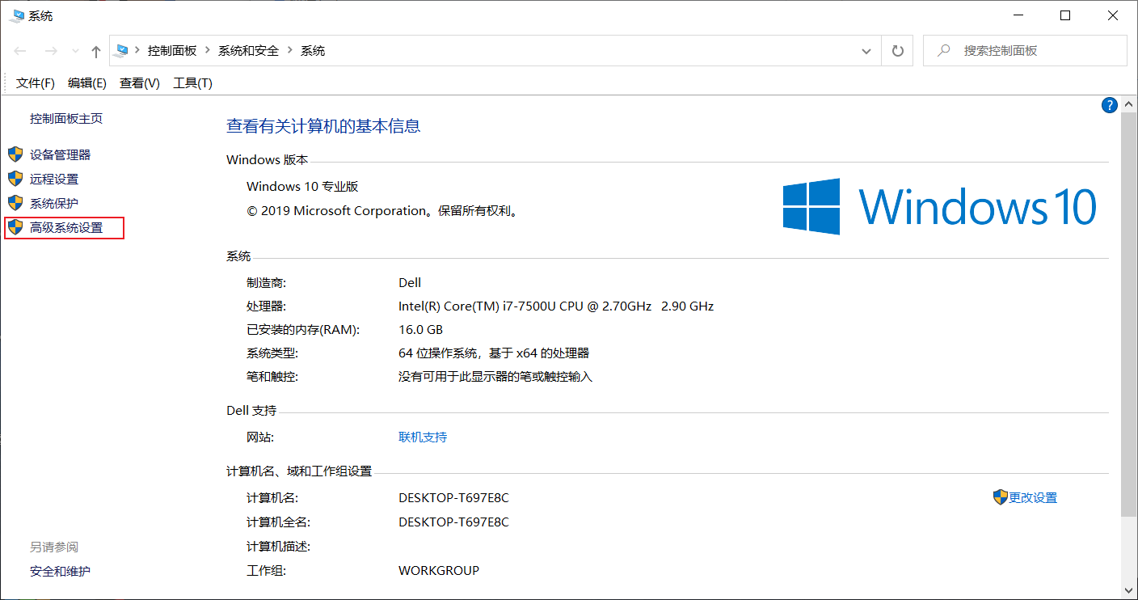Open 远程设置 from the sidebar
The image size is (1138, 600).
pos(54,179)
